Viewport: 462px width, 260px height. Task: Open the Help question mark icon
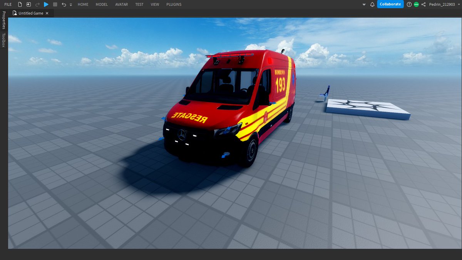409,5
